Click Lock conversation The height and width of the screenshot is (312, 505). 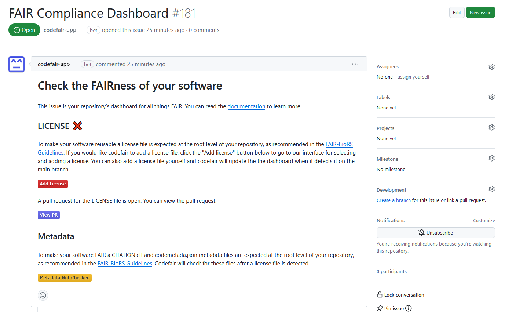400,295
